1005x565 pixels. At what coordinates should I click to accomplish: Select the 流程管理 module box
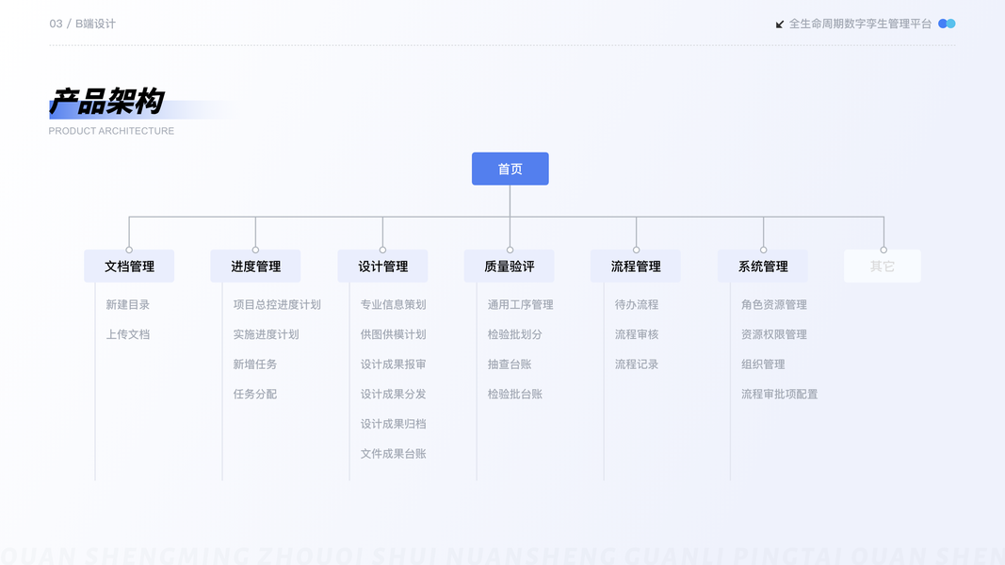(636, 266)
